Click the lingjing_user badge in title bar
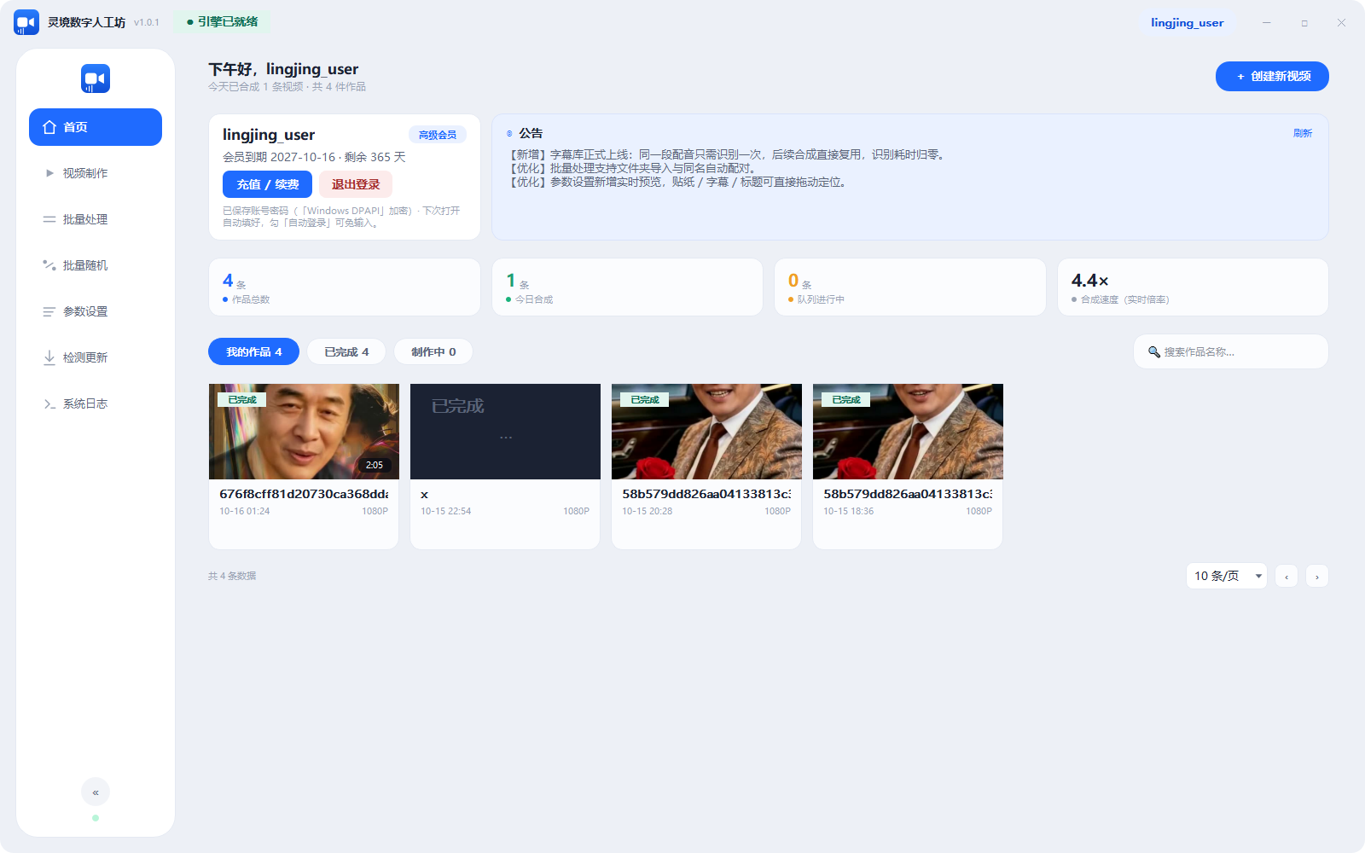The image size is (1365, 853). pyautogui.click(x=1187, y=23)
